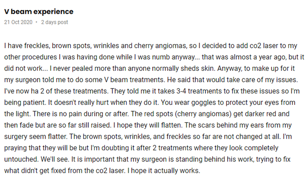Click the sentence "We'll see."

(55, 159)
